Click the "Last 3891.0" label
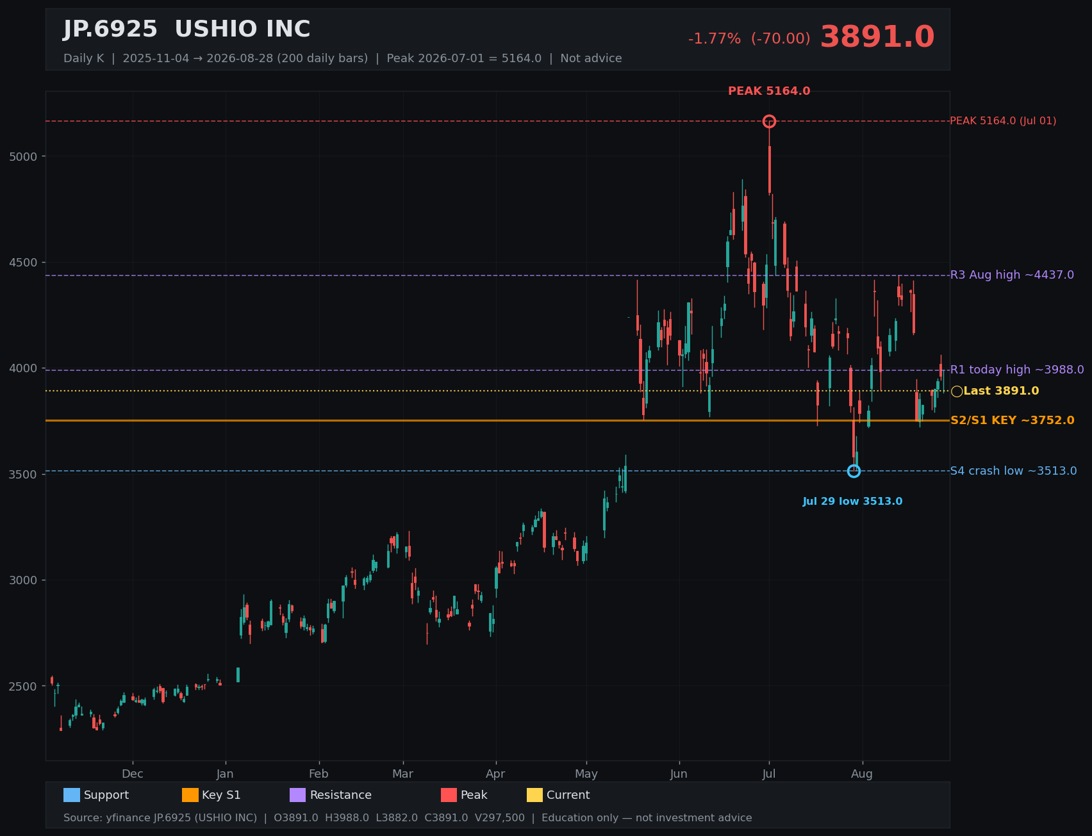Image resolution: width=1092 pixels, height=836 pixels. (x=1001, y=391)
